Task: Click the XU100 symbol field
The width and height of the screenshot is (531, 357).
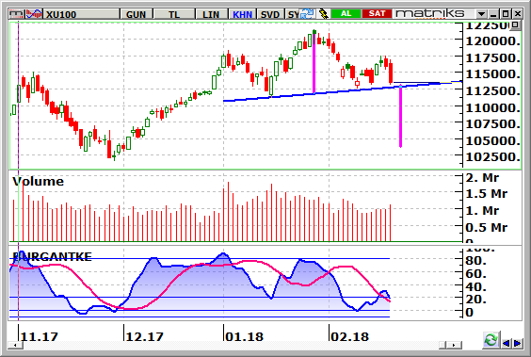Action: 82,14
